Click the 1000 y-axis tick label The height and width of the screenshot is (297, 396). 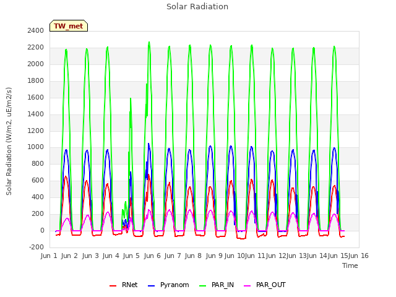coord(36,147)
